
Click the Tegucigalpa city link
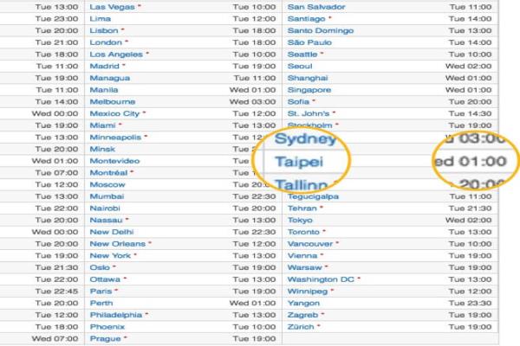(x=314, y=196)
